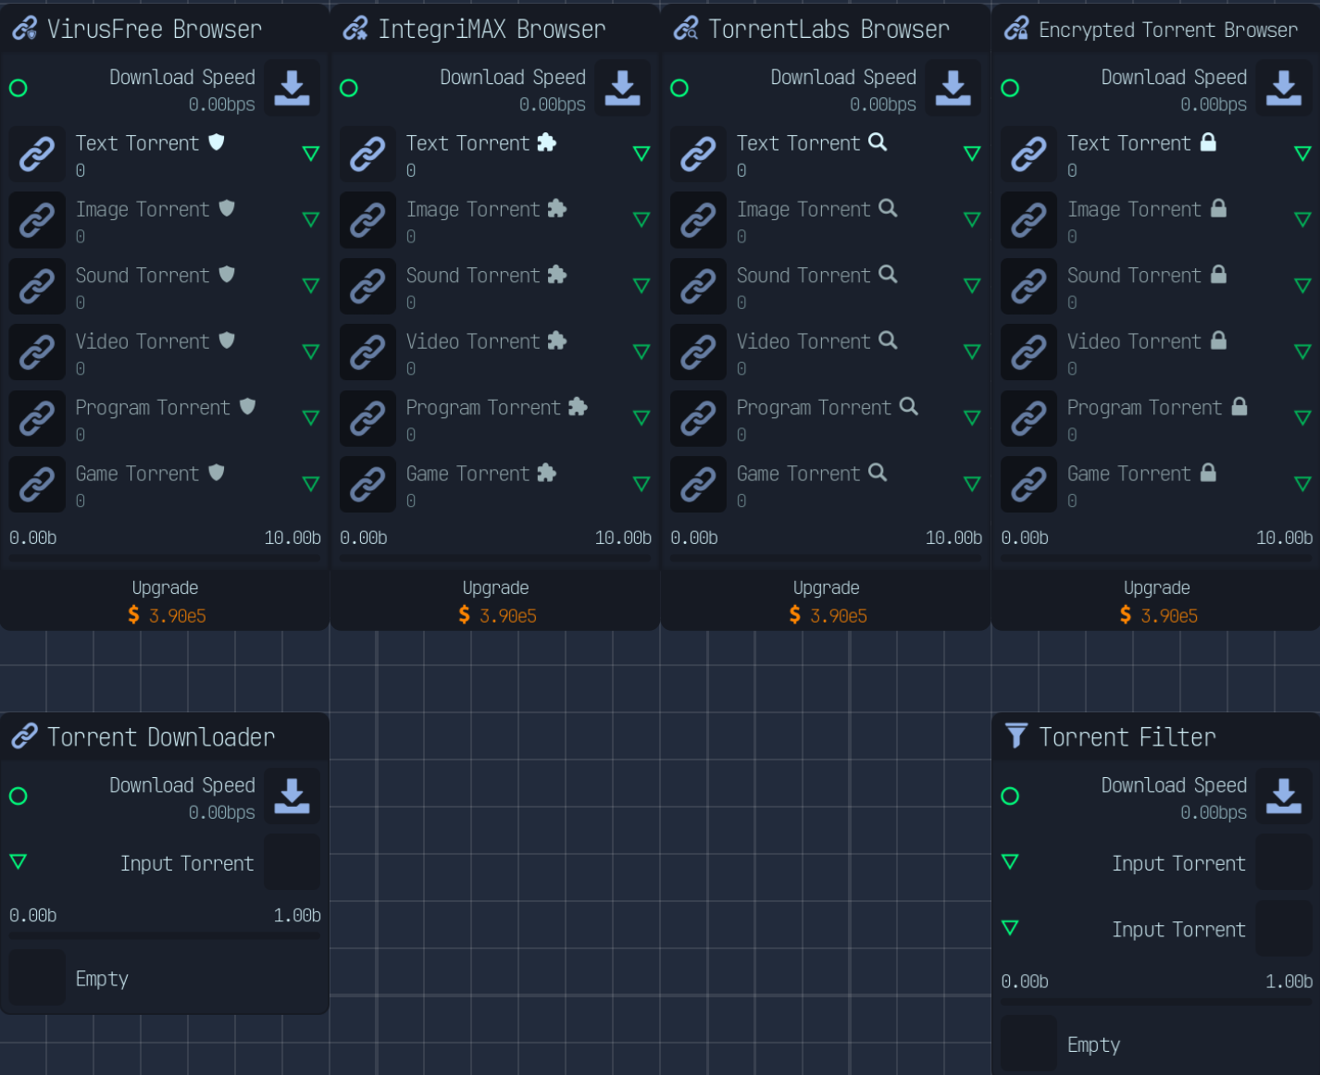Select the Image Torrent link icon in Encrypted Torrent Browser
1320x1075 pixels.
pos(1028,220)
